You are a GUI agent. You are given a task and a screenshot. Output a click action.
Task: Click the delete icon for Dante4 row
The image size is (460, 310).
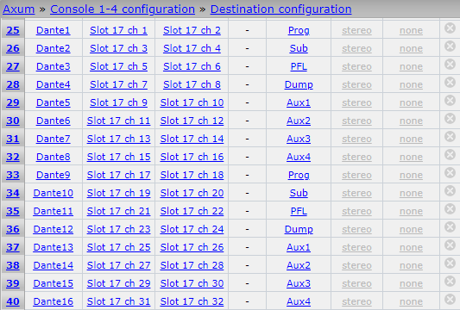click(450, 83)
